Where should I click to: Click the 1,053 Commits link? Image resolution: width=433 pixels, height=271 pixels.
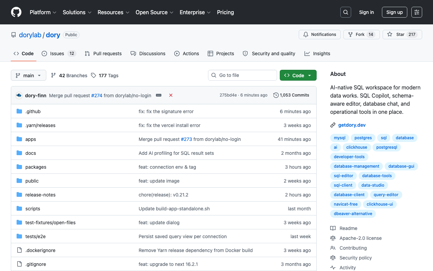pyautogui.click(x=291, y=95)
